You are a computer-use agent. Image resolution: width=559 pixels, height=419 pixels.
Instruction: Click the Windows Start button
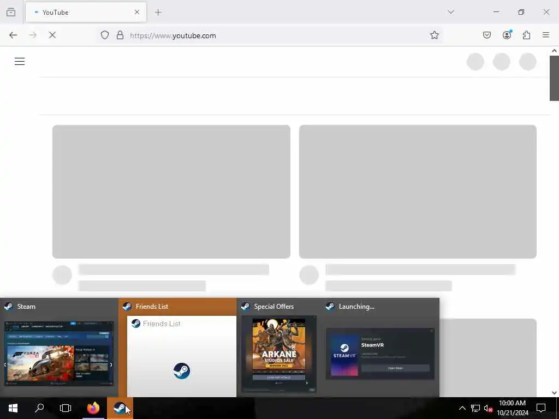(13, 408)
